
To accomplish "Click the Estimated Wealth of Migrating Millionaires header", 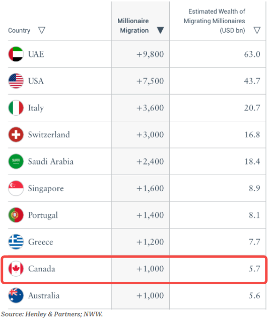I will (x=214, y=21).
